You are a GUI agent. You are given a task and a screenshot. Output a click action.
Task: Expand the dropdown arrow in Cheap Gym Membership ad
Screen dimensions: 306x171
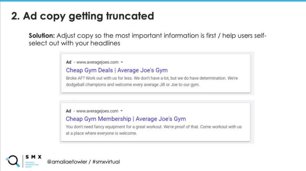[122, 111]
